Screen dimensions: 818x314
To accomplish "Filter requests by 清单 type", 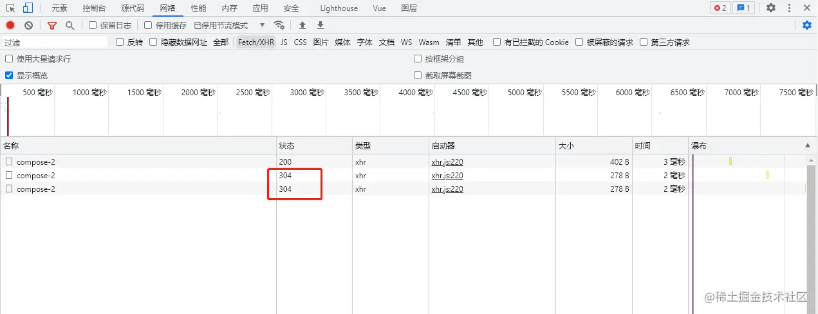I will (x=454, y=42).
